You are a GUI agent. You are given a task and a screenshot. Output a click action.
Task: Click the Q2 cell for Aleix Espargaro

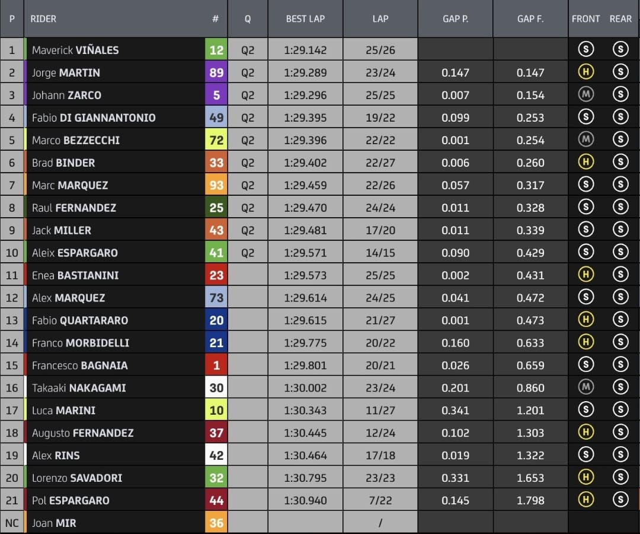[247, 253]
